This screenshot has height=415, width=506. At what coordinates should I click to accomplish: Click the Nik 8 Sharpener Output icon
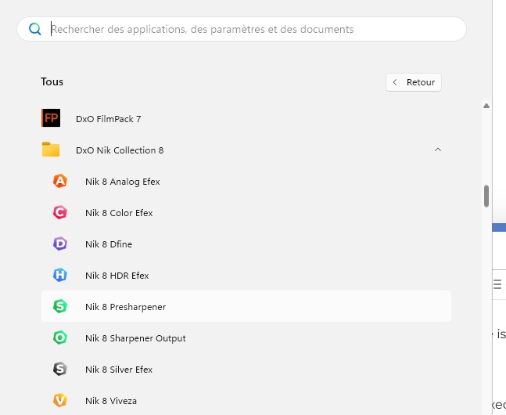60,337
